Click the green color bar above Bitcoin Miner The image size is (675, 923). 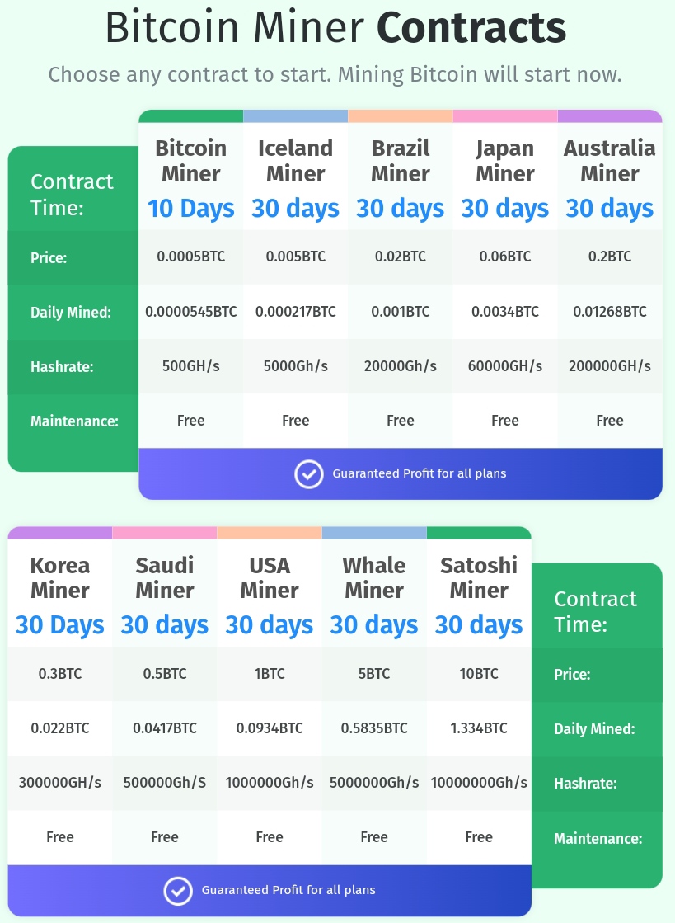[191, 116]
